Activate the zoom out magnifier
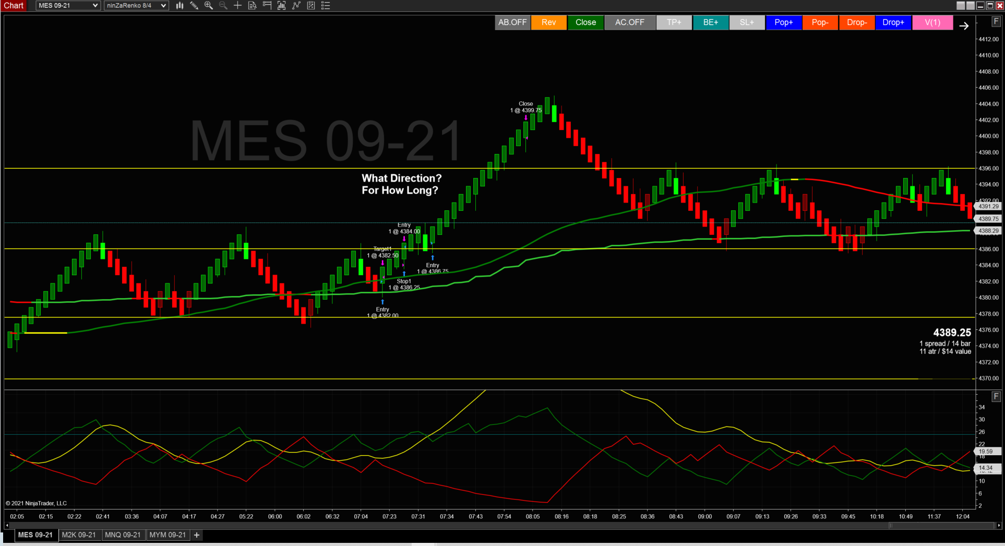The image size is (1005, 546). (x=223, y=5)
